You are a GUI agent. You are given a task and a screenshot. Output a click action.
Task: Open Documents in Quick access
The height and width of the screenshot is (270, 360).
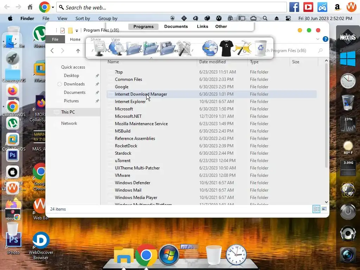click(x=75, y=92)
